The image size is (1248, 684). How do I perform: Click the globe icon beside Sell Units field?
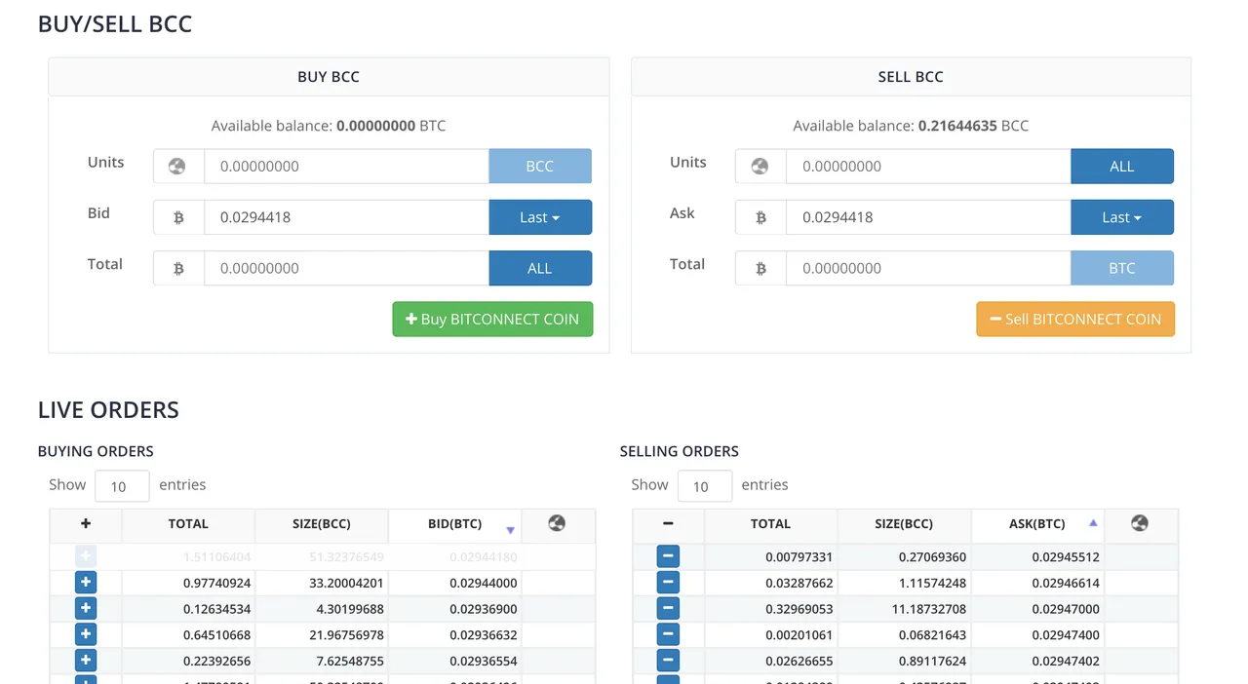(x=760, y=167)
